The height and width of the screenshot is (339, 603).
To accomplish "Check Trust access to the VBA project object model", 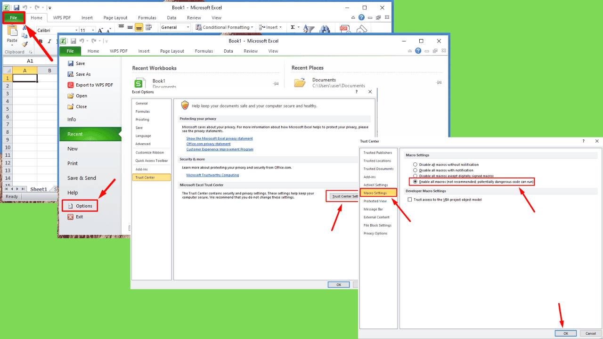I will click(410, 199).
